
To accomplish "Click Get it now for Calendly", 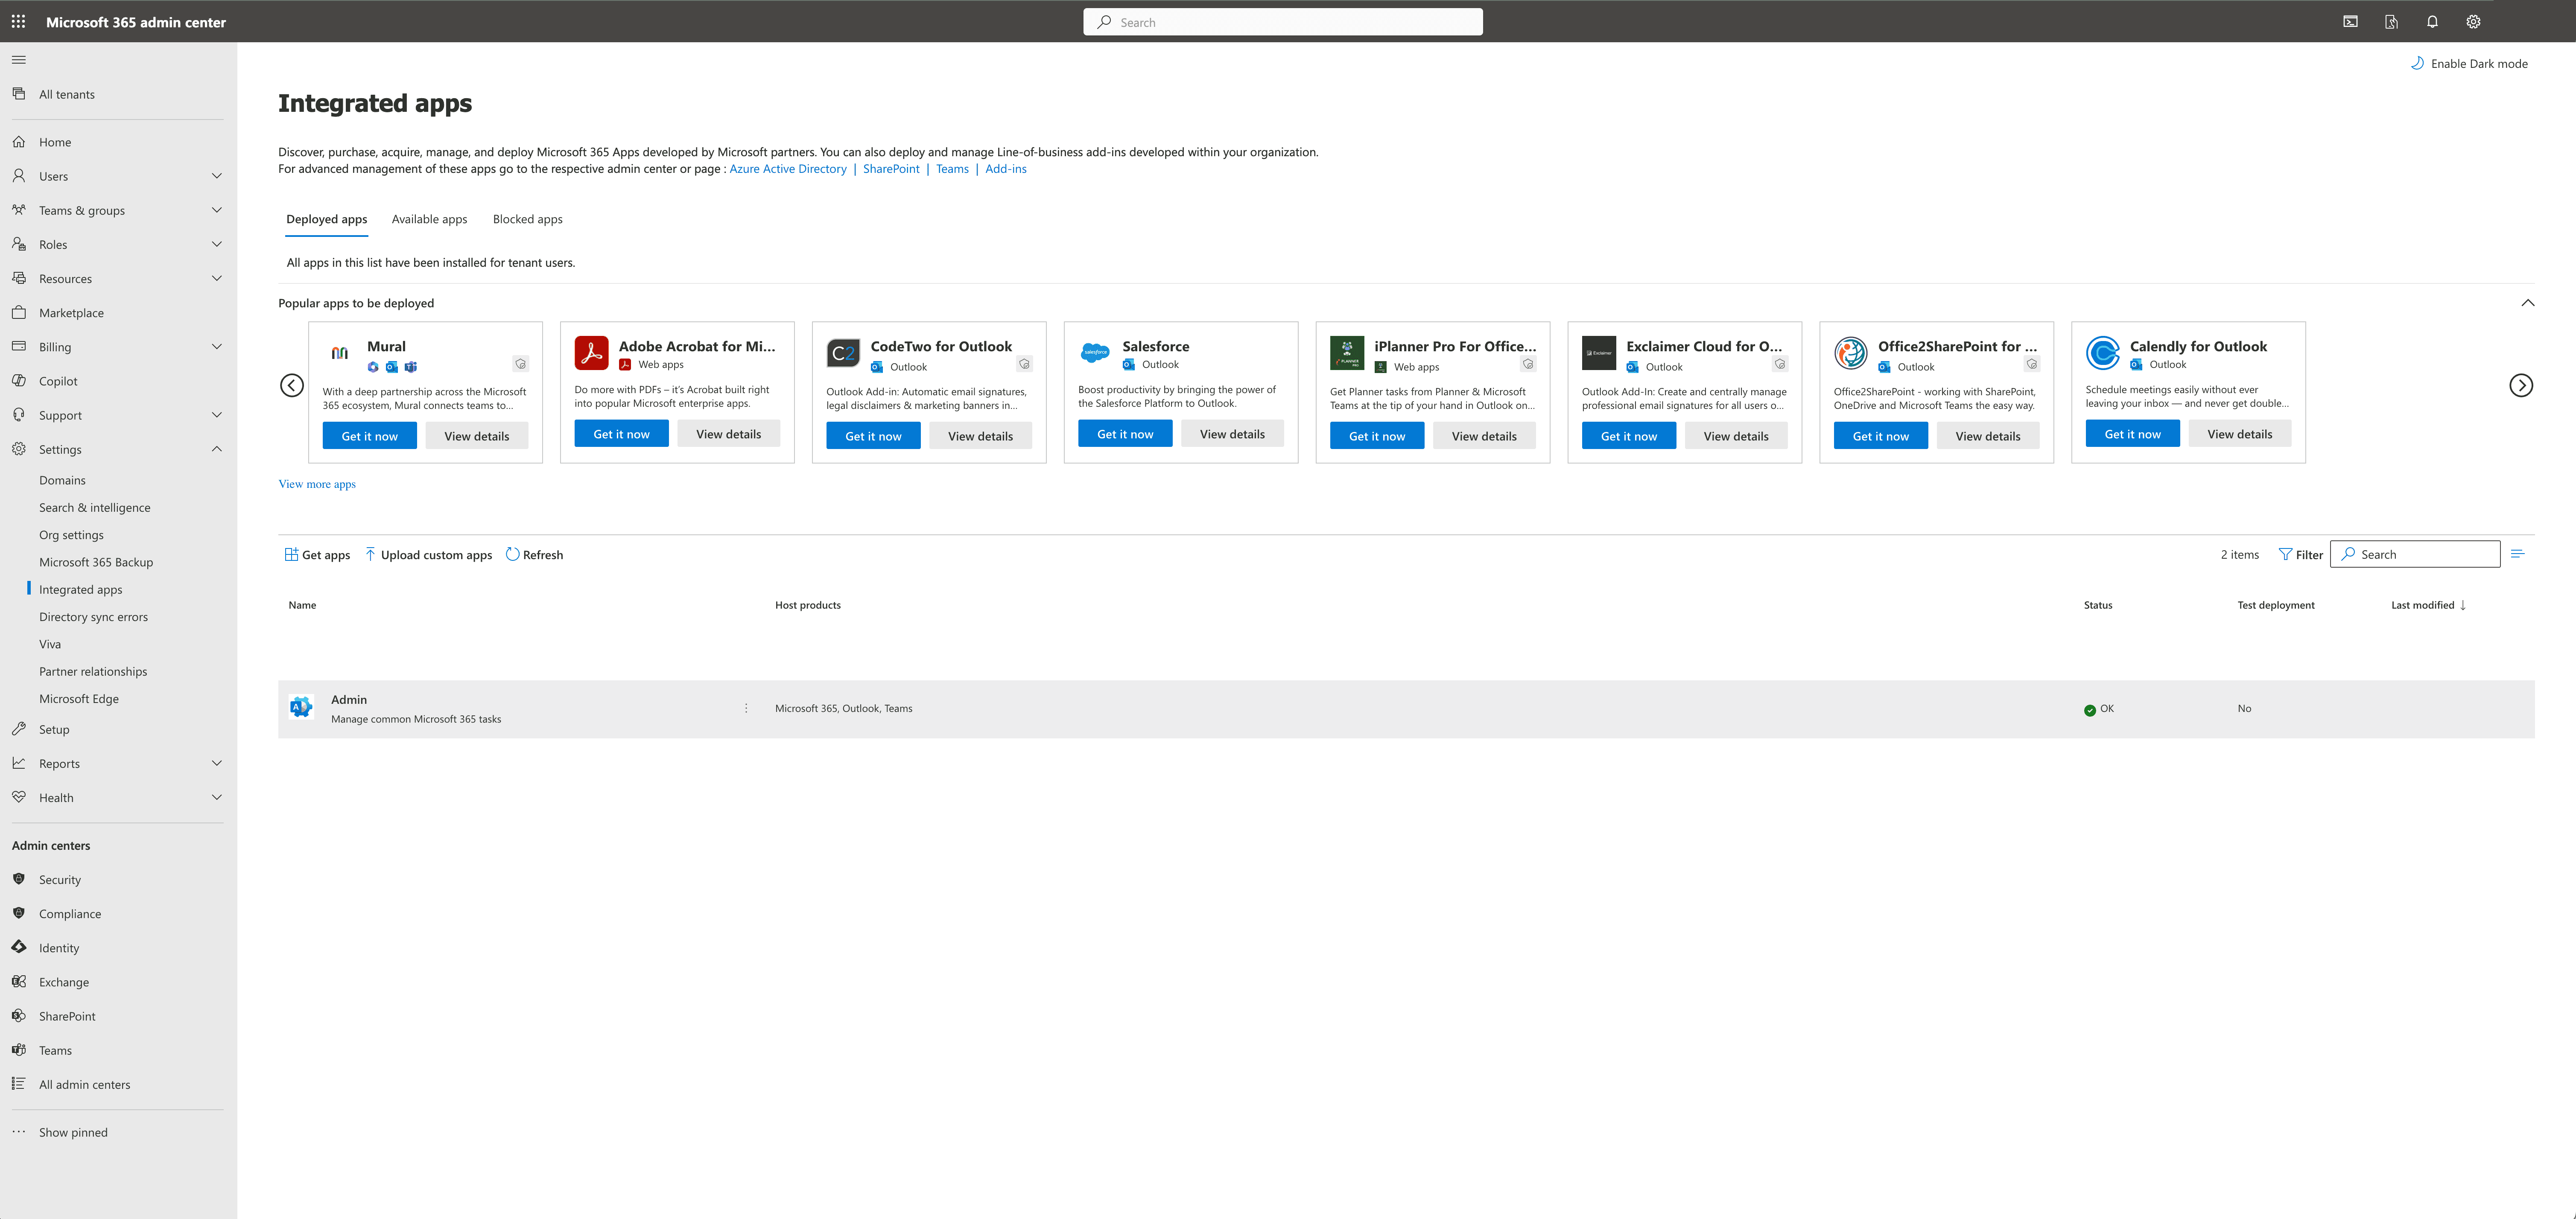I will [2132, 434].
